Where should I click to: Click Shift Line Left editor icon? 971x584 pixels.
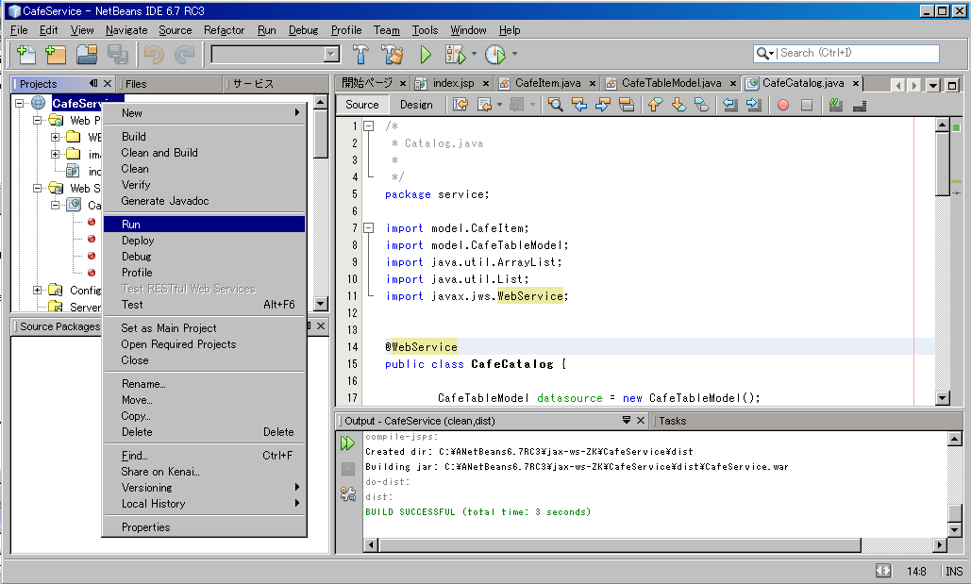[730, 105]
